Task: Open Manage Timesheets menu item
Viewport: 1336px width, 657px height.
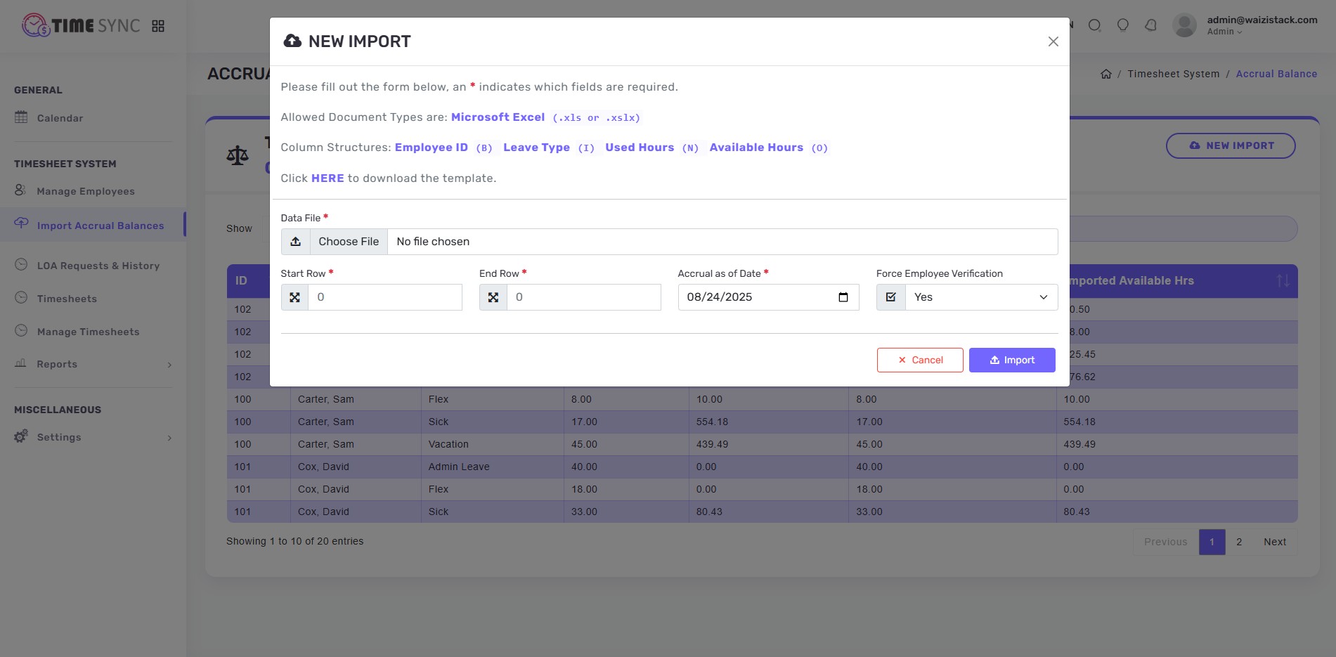Action: click(x=88, y=332)
